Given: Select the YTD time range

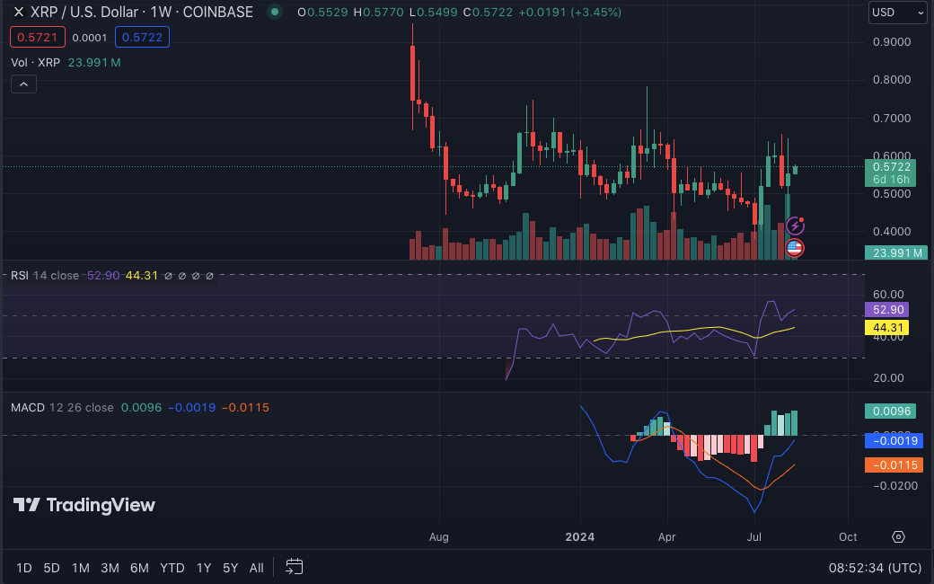Looking at the screenshot, I should 172,568.
